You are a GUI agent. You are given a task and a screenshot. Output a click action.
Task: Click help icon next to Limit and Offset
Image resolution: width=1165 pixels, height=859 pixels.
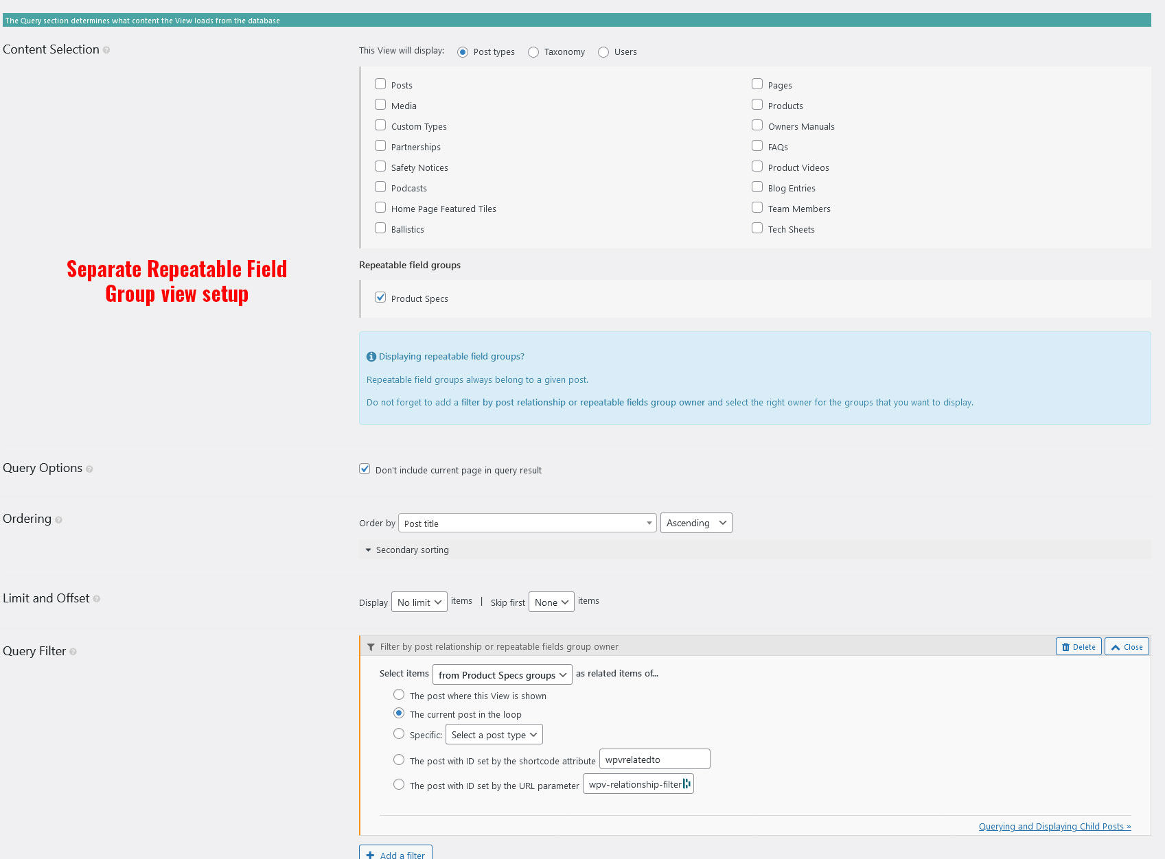coord(97,599)
